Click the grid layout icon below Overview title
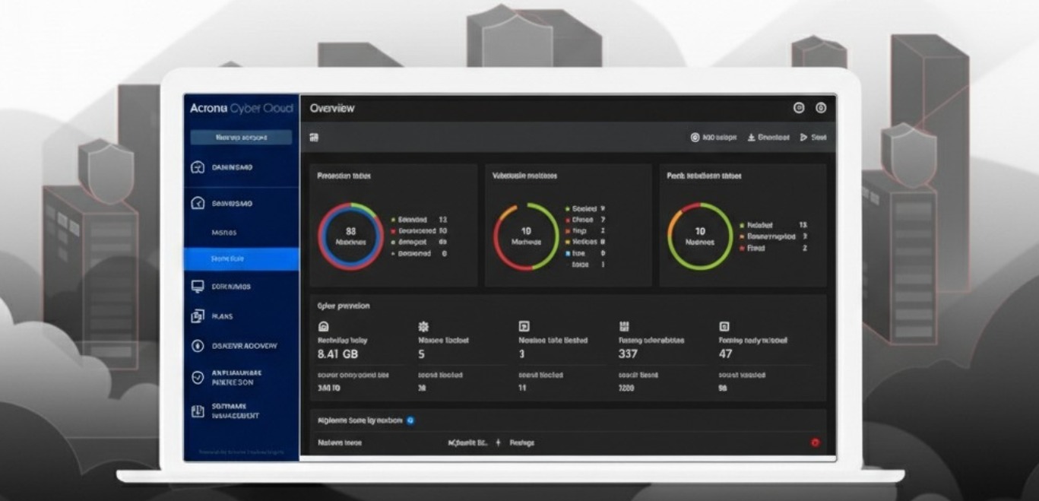The height and width of the screenshot is (501, 1039). coord(315,138)
